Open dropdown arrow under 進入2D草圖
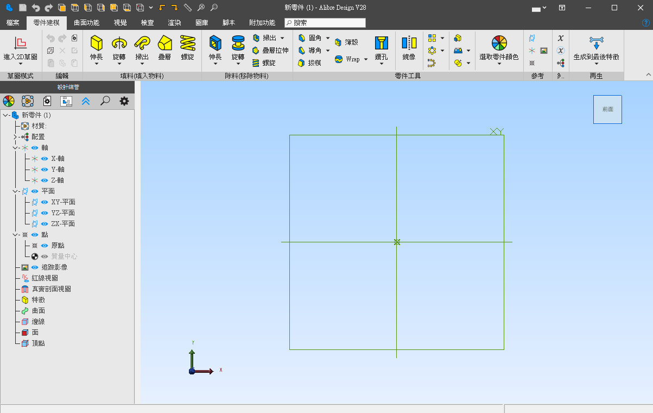 click(20, 64)
